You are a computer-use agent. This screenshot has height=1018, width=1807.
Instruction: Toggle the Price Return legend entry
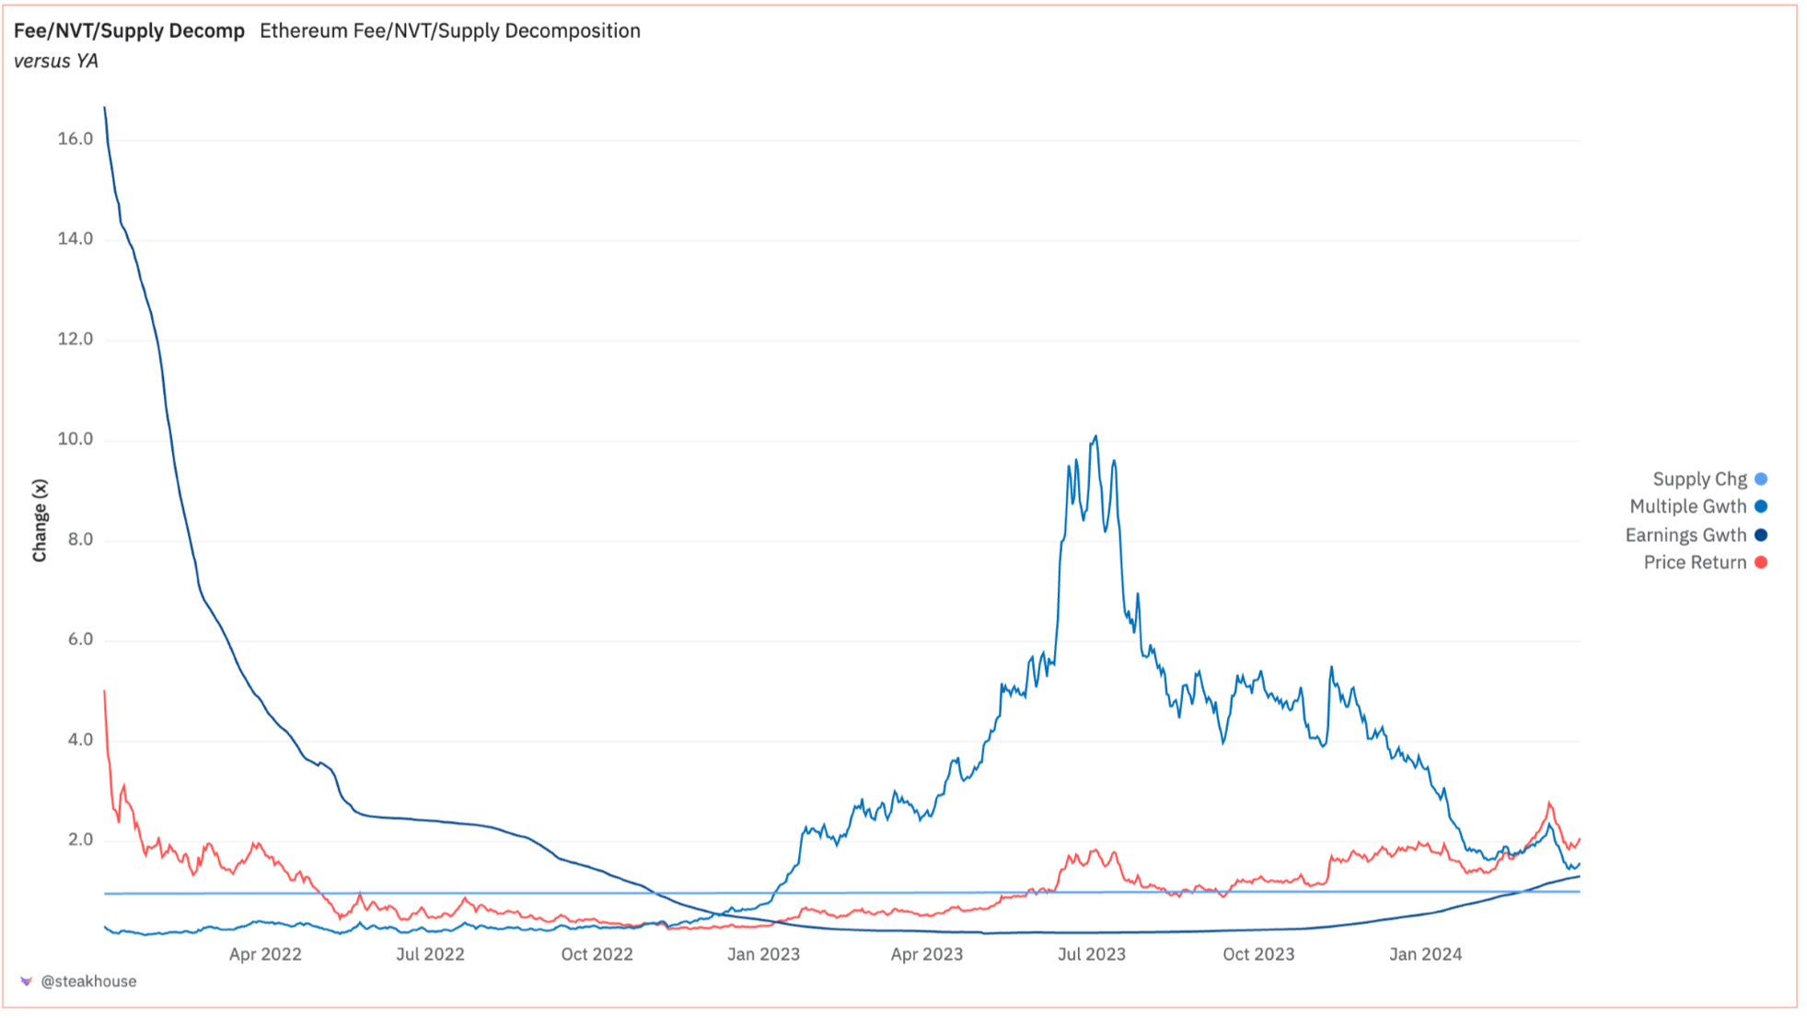(x=1706, y=562)
